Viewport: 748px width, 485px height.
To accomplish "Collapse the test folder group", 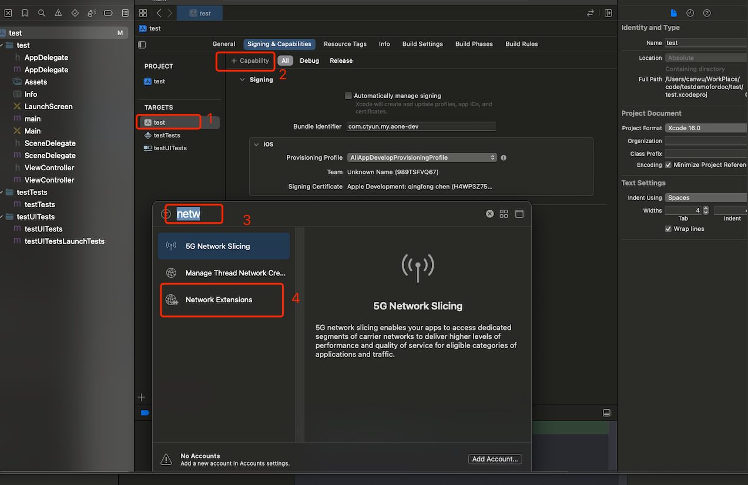I will point(2,45).
